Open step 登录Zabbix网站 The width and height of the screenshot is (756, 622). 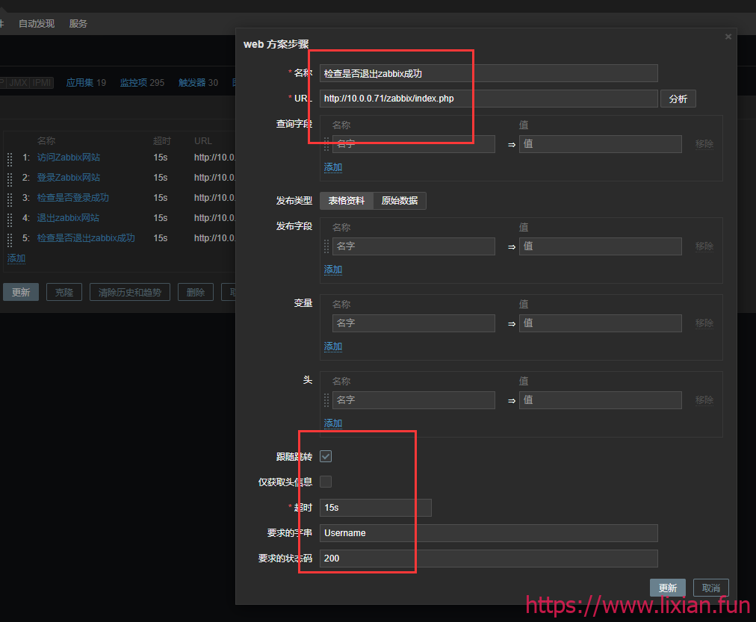point(69,177)
